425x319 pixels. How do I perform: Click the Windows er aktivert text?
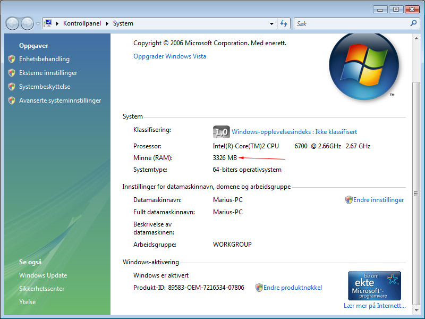pos(161,275)
